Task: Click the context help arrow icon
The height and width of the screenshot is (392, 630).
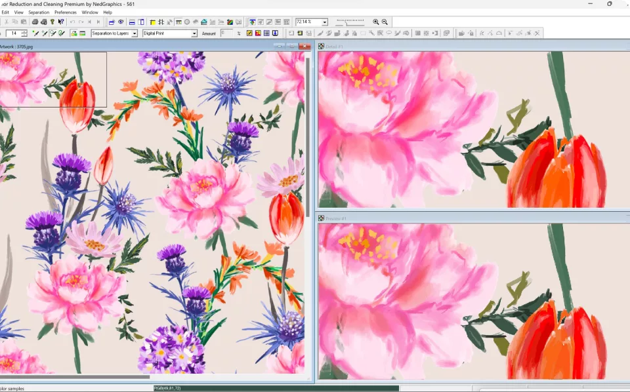Action: pyautogui.click(x=61, y=22)
